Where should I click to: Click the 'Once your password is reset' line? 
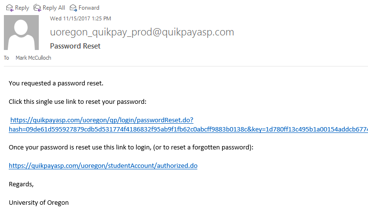click(x=131, y=147)
